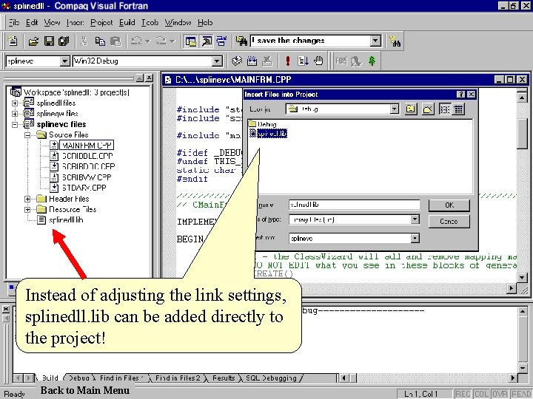The height and width of the screenshot is (399, 533).
Task: Click the Open file toolbar icon
Action: pos(33,41)
